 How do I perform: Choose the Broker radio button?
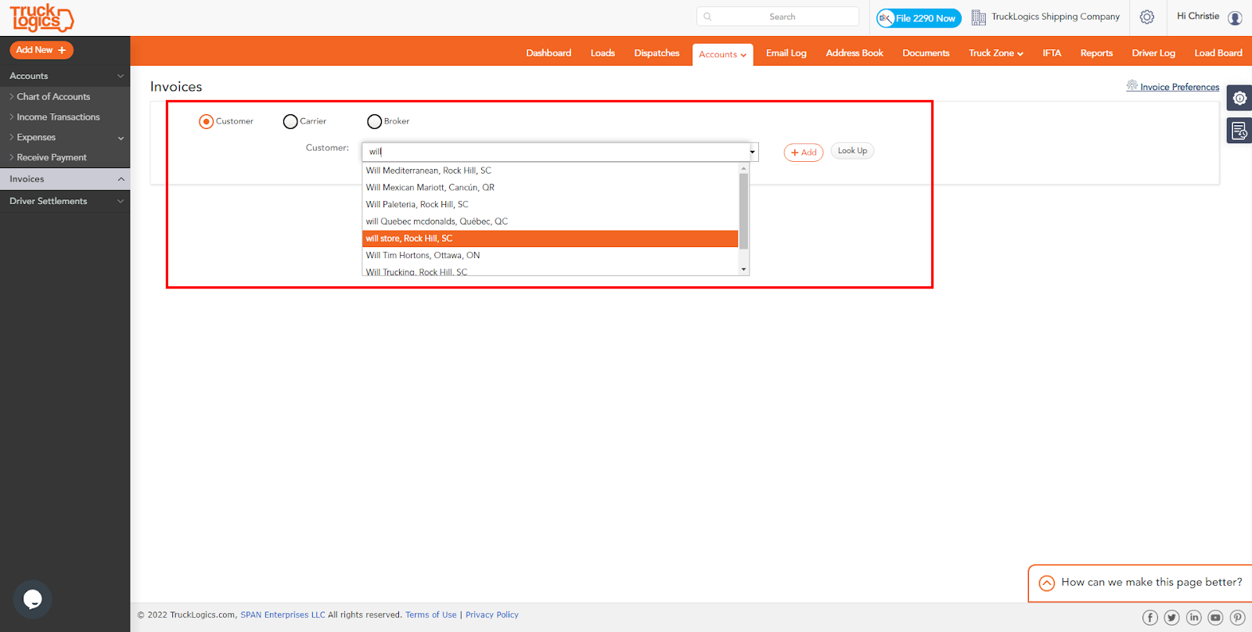pyautogui.click(x=374, y=121)
